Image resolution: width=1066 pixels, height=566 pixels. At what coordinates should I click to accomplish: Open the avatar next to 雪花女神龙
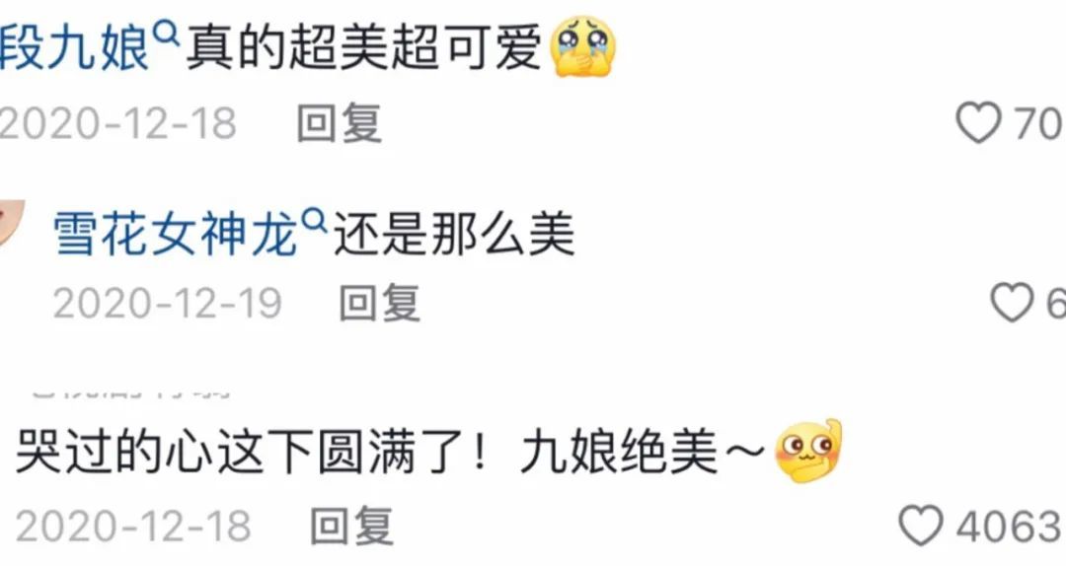(x=11, y=222)
